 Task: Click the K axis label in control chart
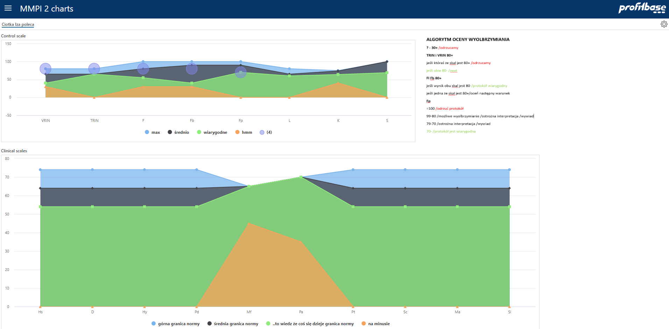pos(338,120)
